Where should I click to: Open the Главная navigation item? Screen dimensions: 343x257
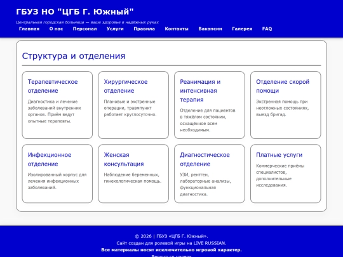[x=29, y=29]
